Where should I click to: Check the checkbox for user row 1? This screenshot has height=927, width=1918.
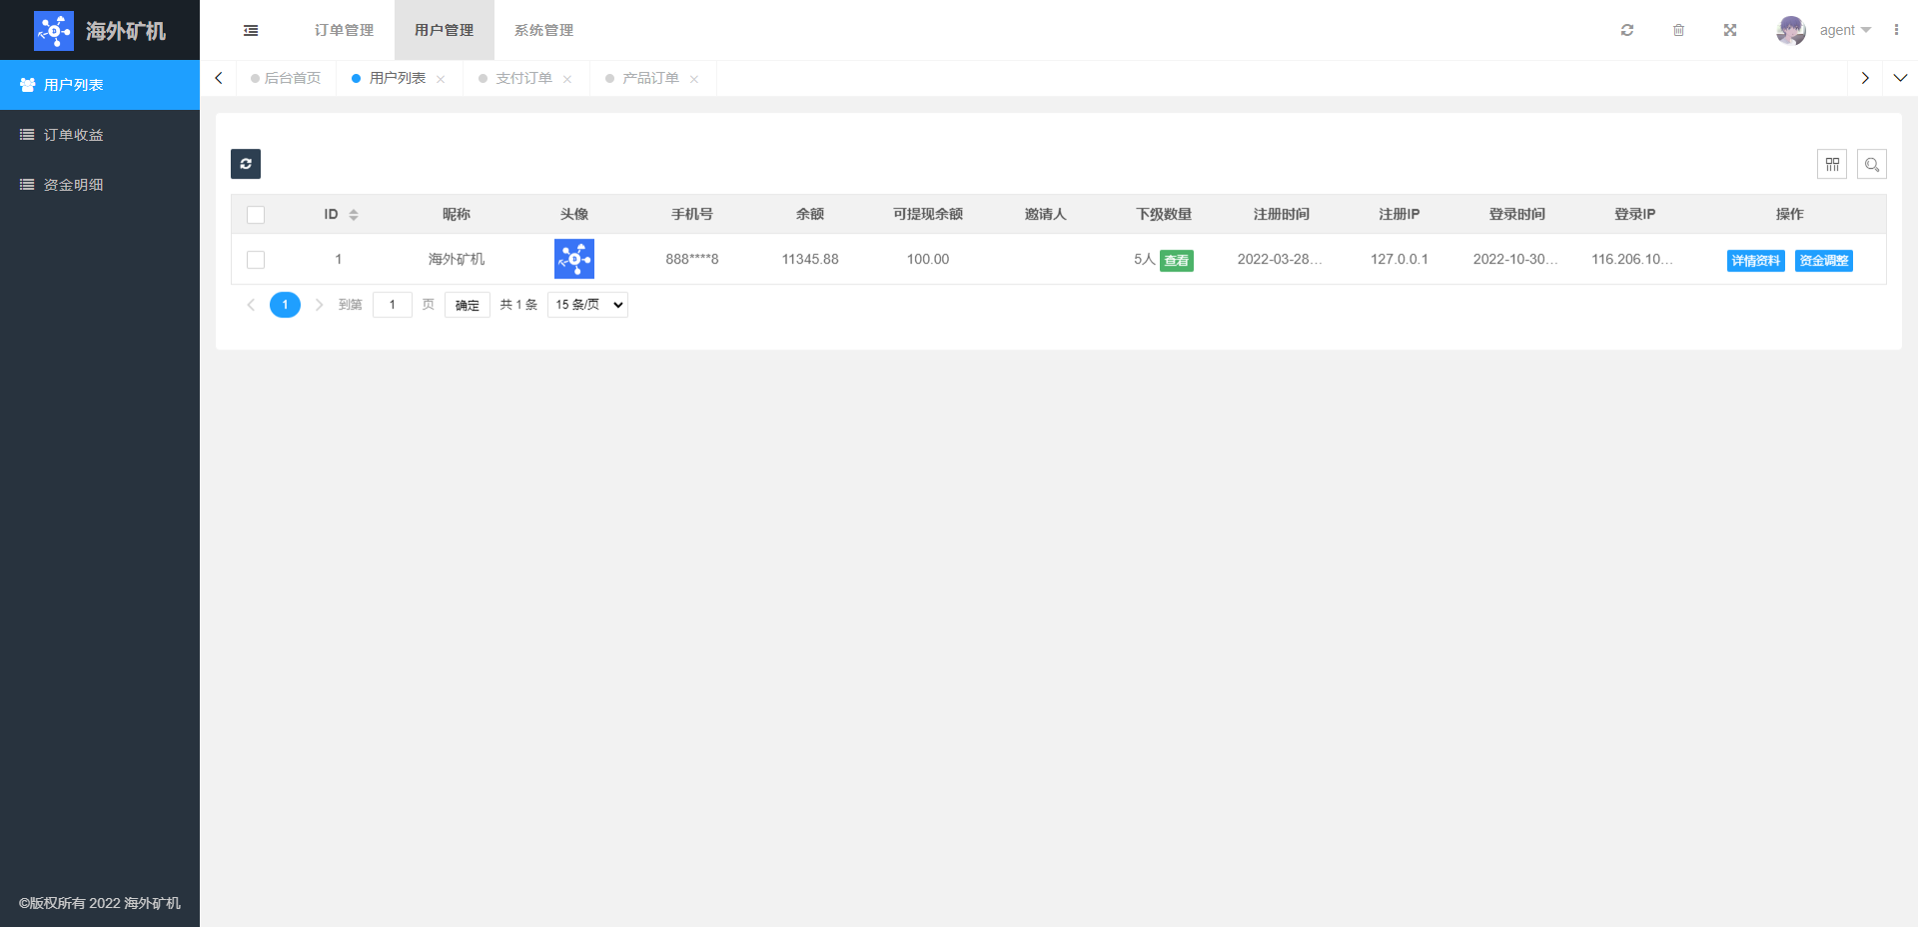tap(256, 260)
